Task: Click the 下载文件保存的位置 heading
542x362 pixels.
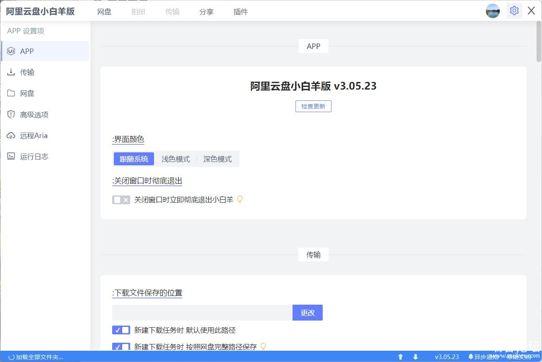Action: click(147, 293)
